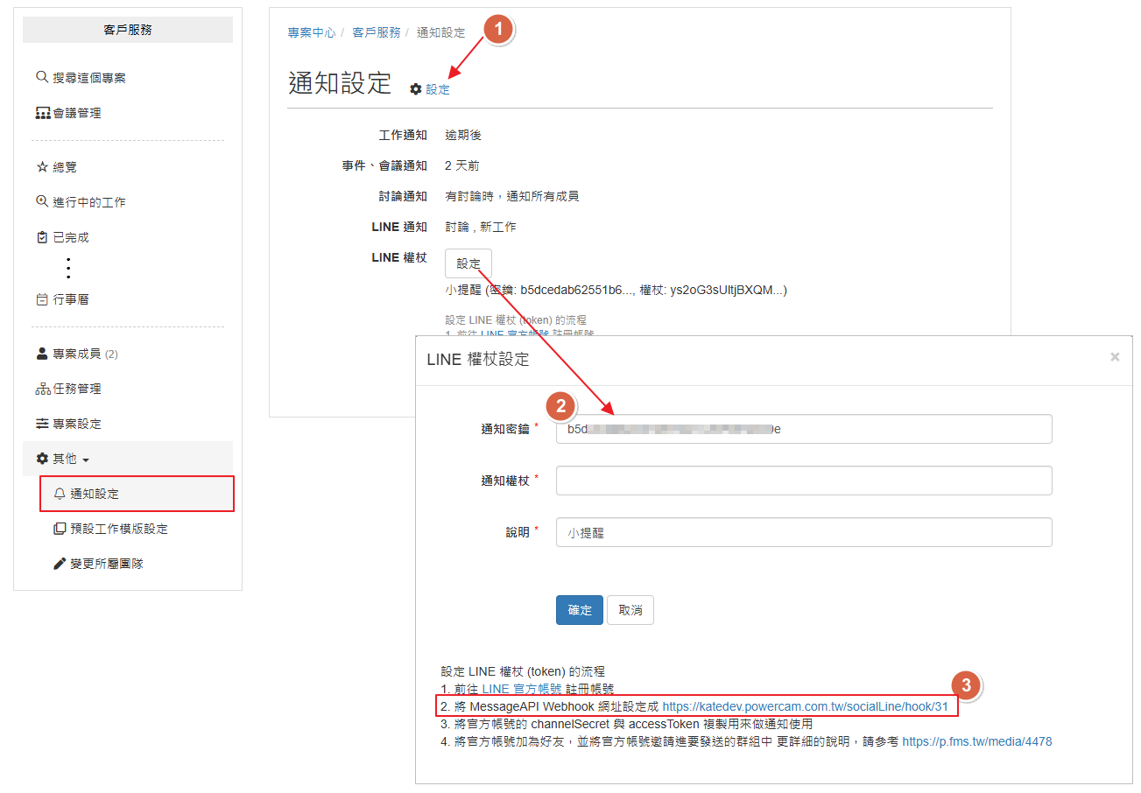The width and height of the screenshot is (1141, 793).
Task: Open 行事曆 menu item
Action: [x=71, y=299]
